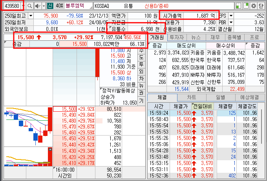The height and width of the screenshot is (181, 267).
Task: Click the stock code field showing 439580
Action: (x=12, y=6)
